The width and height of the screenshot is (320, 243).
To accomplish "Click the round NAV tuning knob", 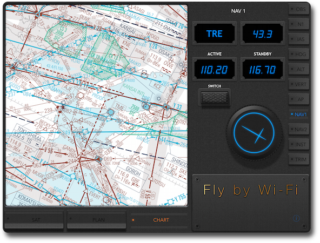I will 254,133.
